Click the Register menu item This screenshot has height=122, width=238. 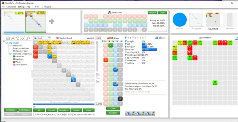(x=48, y=7)
